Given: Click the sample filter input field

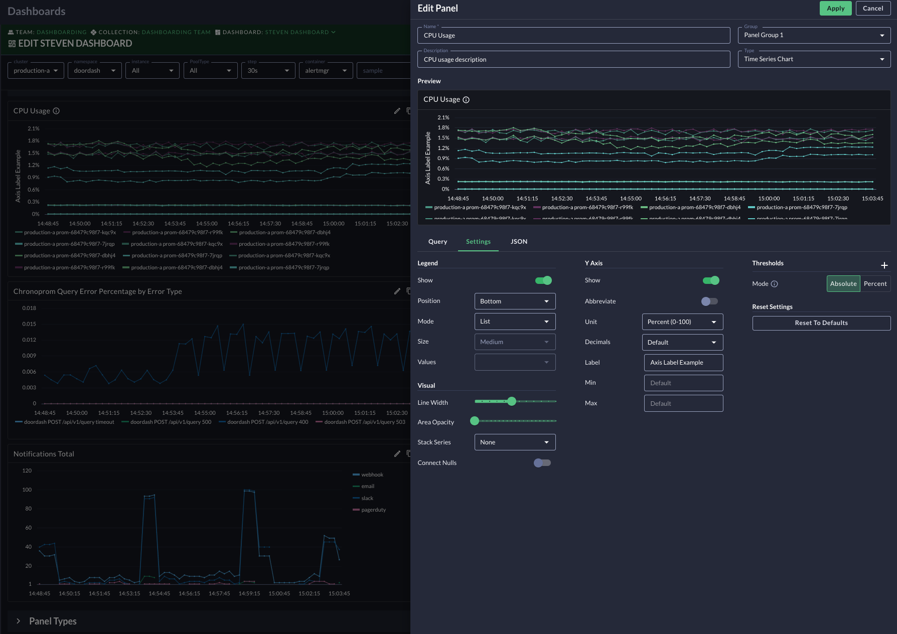Looking at the screenshot, I should coord(384,71).
